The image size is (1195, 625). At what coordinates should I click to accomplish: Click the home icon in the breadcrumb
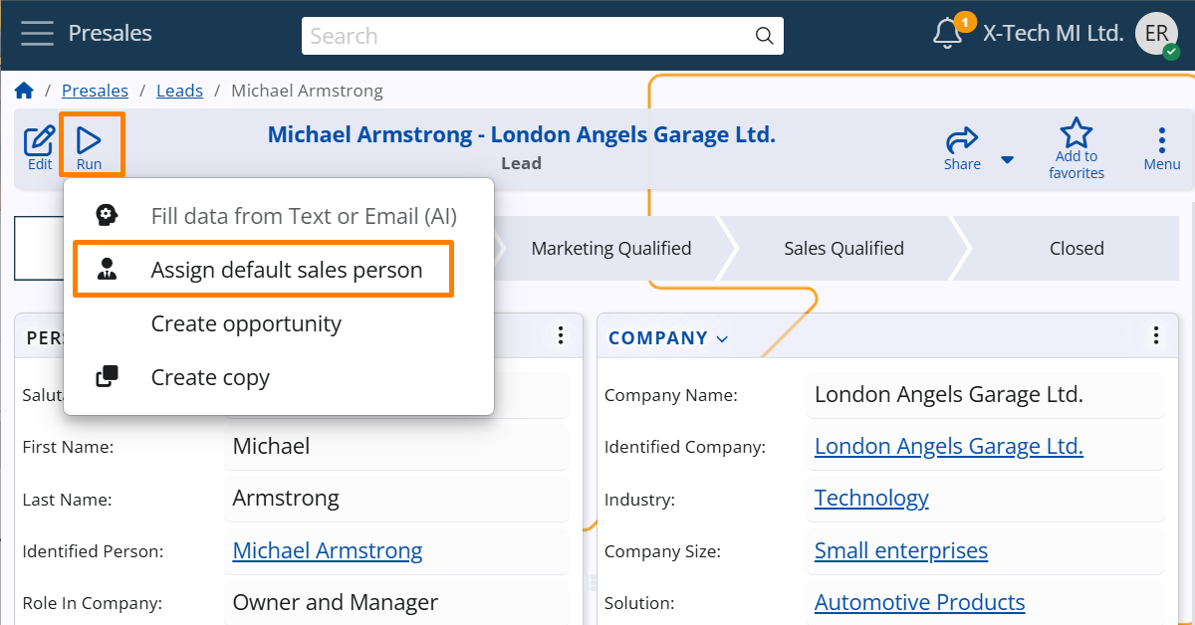click(23, 90)
